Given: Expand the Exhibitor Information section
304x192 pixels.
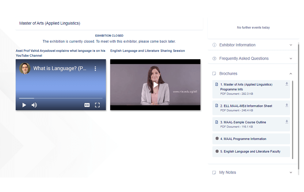Looking at the screenshot, I should [x=253, y=45].
